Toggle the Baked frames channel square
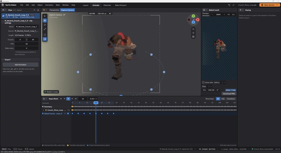 [43, 114]
